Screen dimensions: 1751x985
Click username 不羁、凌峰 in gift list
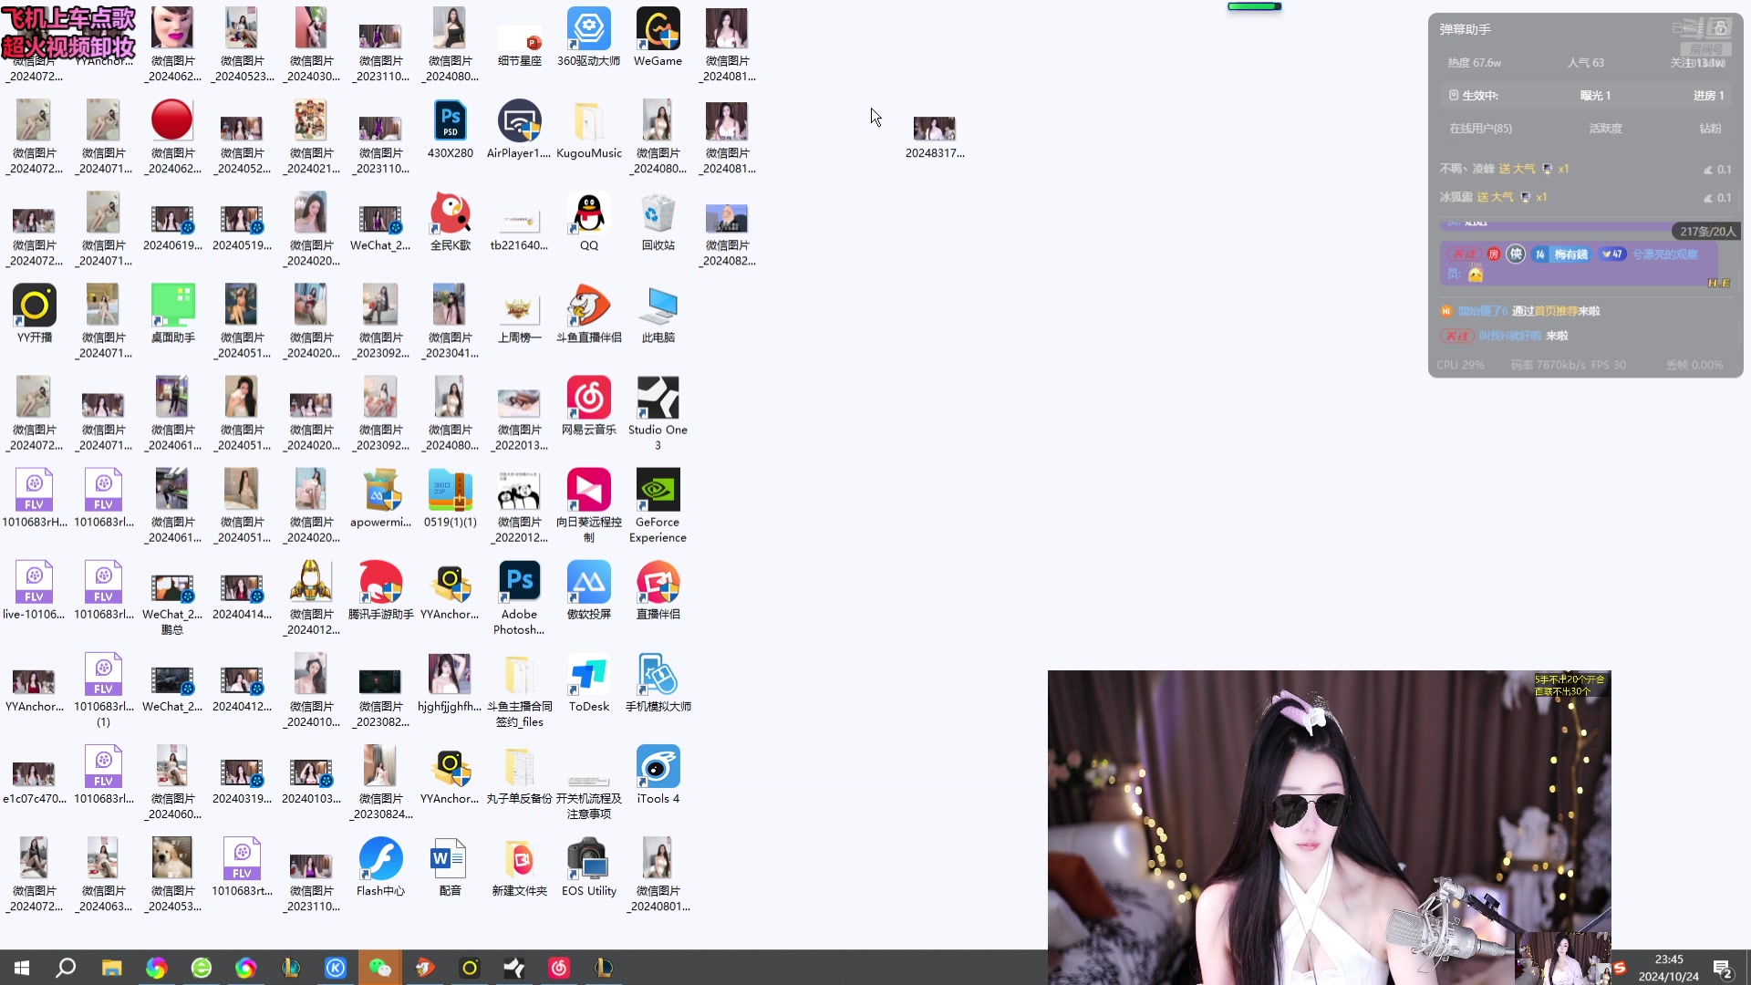[x=1466, y=169]
